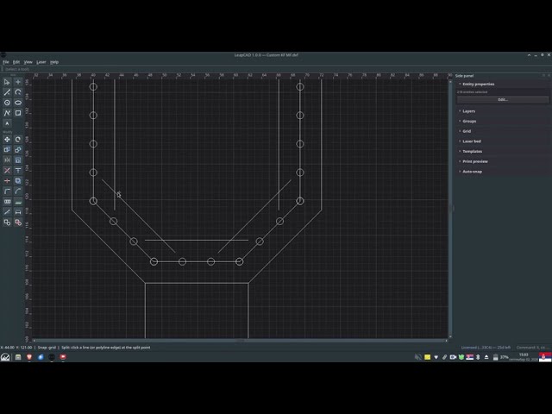
Task: Select the horizontal Dimension tool
Action: coord(18,211)
